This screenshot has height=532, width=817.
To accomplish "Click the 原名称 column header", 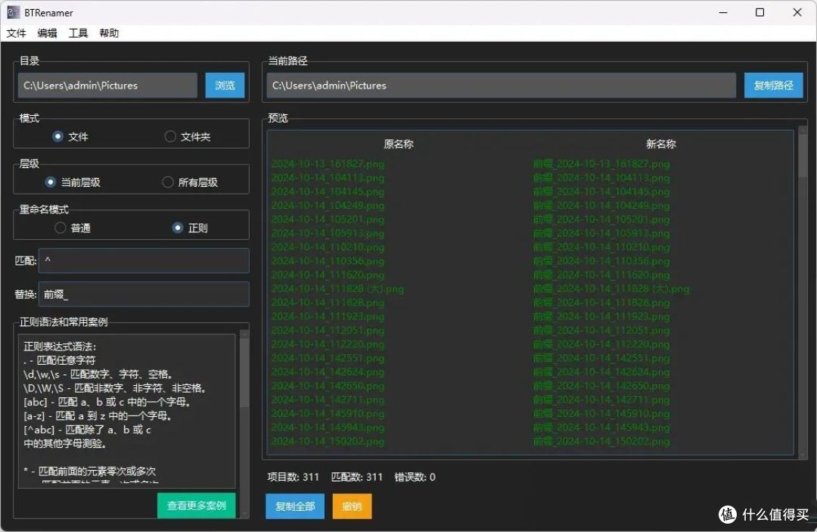I will coord(399,145).
